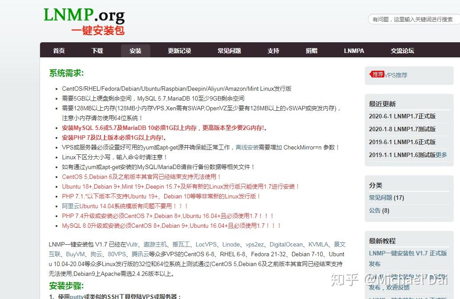
Task: Click the red 安装PHP 7及以上版本 requirement line
Action: [x=114, y=137]
